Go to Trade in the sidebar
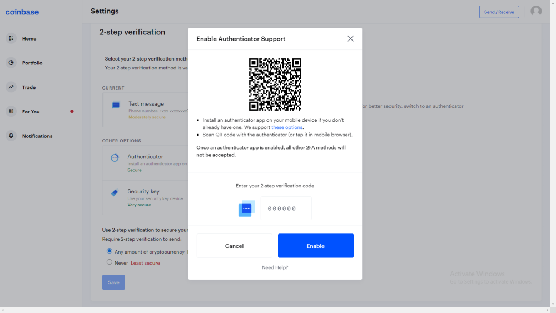The width and height of the screenshot is (556, 313). point(29,87)
